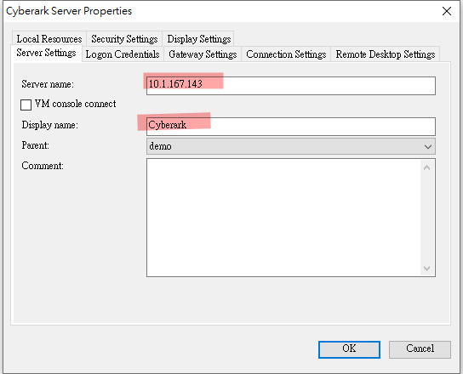This screenshot has width=463, height=374.
Task: Click the Comment scrollbar up arrow
Action: (426, 167)
